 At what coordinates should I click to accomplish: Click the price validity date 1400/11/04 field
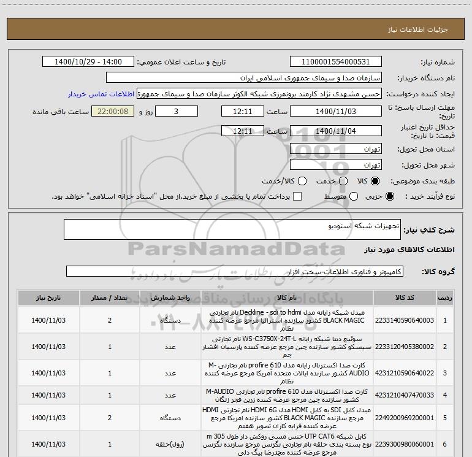pyautogui.click(x=336, y=131)
